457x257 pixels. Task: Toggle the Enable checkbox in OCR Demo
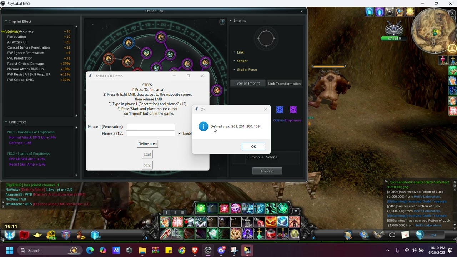(180, 133)
